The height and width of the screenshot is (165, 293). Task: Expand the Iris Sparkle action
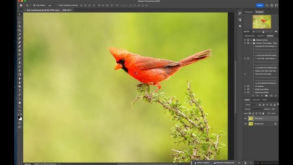click(x=254, y=86)
